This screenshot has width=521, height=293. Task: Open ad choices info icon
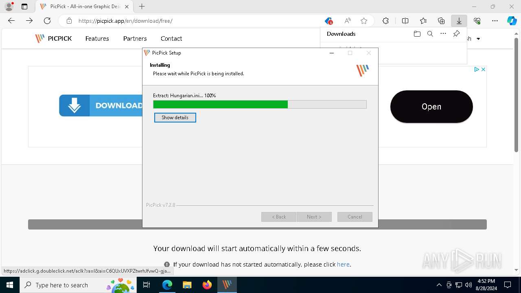point(476,70)
